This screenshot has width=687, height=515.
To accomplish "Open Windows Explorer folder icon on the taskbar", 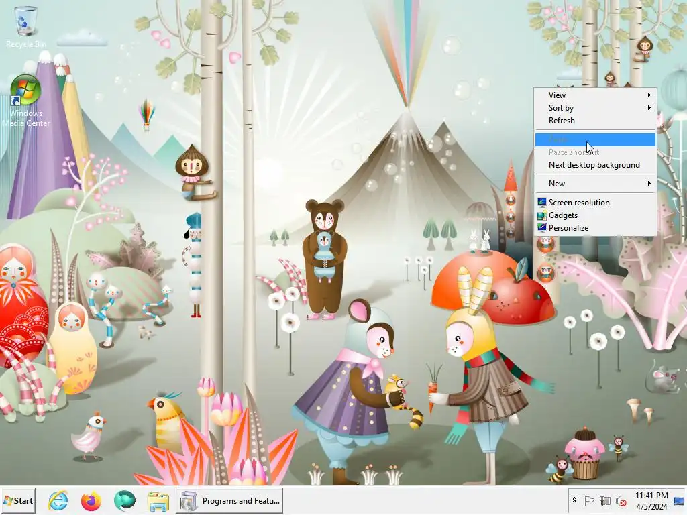I will (158, 501).
